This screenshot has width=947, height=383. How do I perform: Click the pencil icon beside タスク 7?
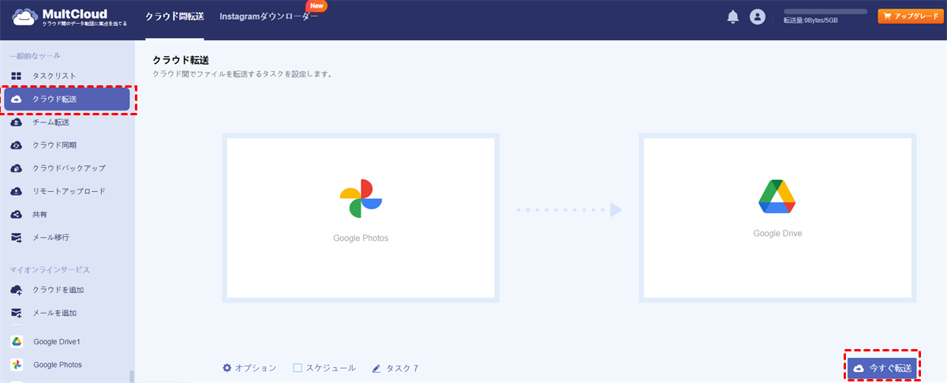coord(376,369)
